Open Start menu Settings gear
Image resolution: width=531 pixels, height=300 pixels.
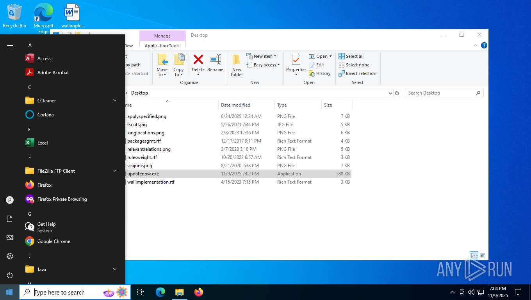(x=10, y=256)
